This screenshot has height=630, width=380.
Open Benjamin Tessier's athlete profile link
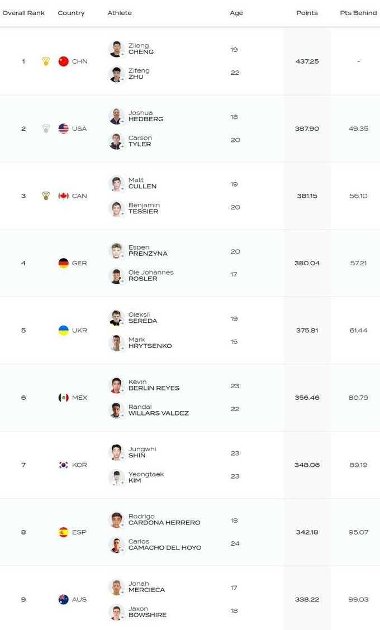point(144,208)
